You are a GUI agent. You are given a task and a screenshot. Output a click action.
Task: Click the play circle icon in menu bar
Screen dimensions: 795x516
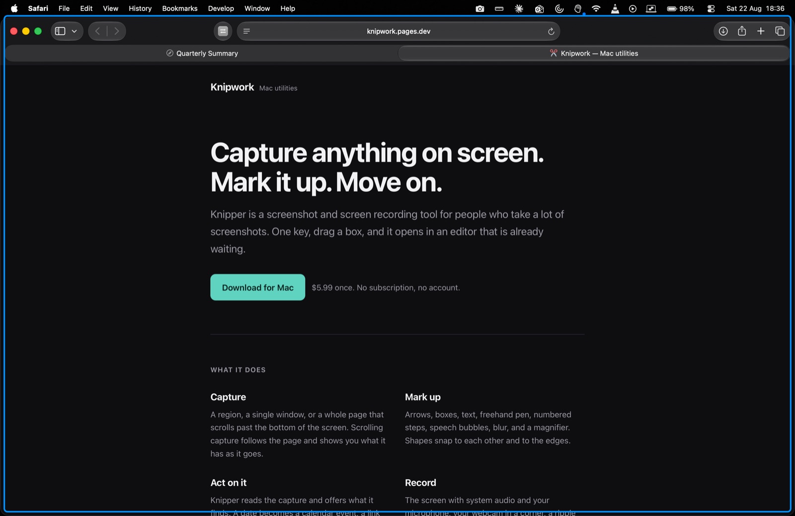(633, 8)
